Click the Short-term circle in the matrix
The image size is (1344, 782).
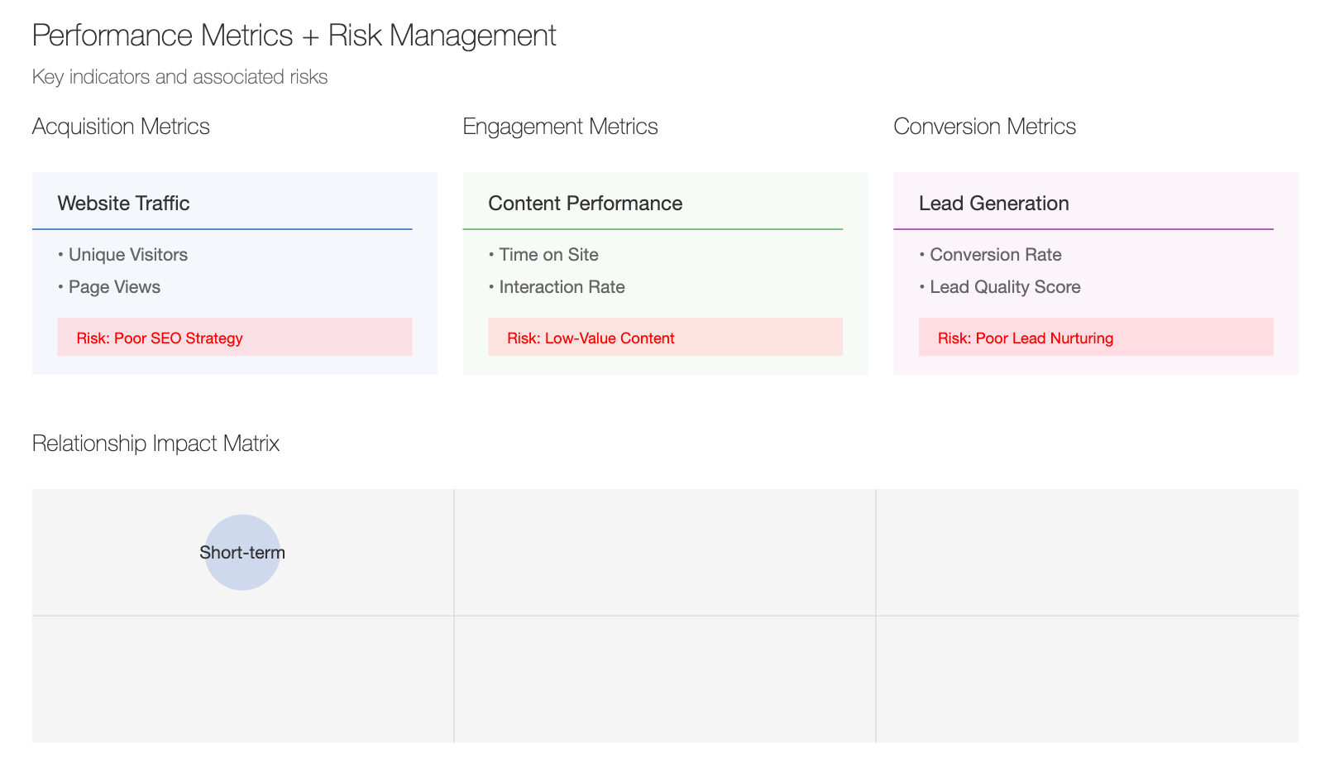click(x=242, y=552)
